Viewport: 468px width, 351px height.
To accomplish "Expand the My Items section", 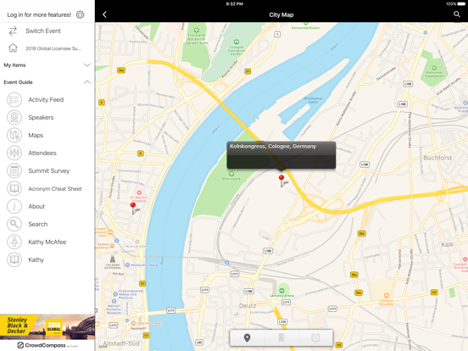I will (47, 65).
